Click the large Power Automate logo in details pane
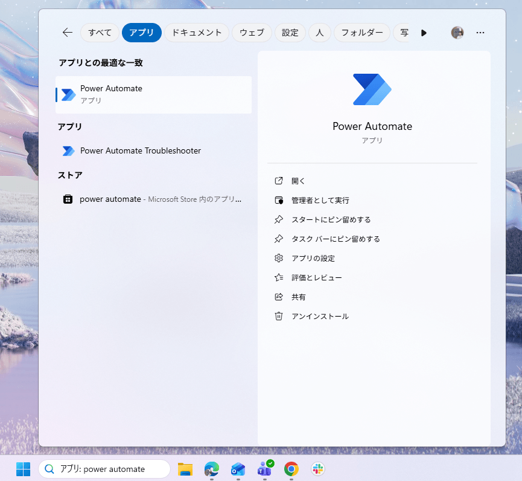This screenshot has height=481, width=522. coord(372,89)
